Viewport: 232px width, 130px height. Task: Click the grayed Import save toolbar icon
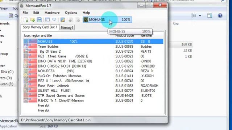tap(71, 20)
